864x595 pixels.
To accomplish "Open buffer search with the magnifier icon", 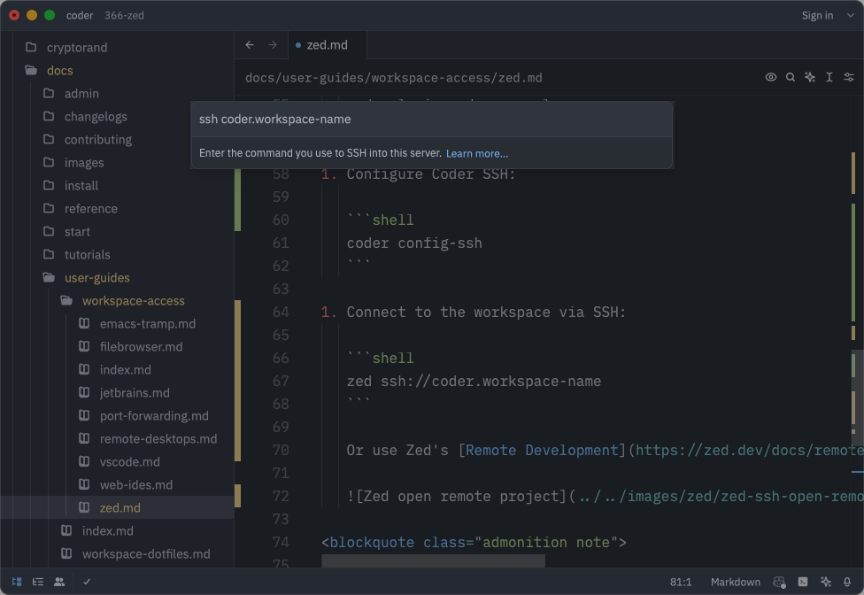I will click(791, 77).
